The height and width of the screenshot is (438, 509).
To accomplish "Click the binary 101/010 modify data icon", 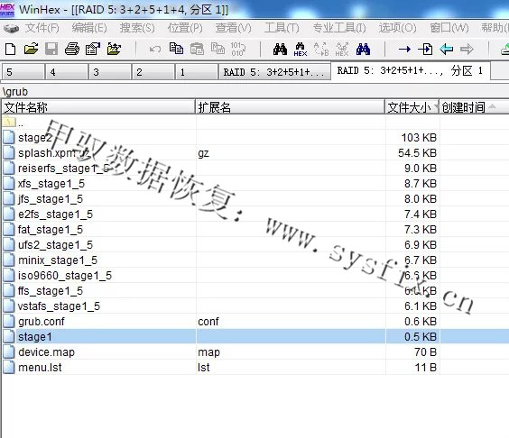I will point(238,50).
